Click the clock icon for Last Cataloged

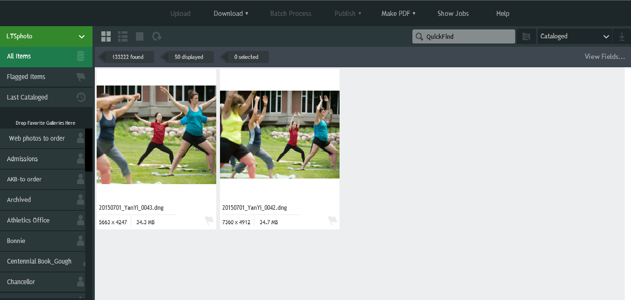[x=81, y=97]
